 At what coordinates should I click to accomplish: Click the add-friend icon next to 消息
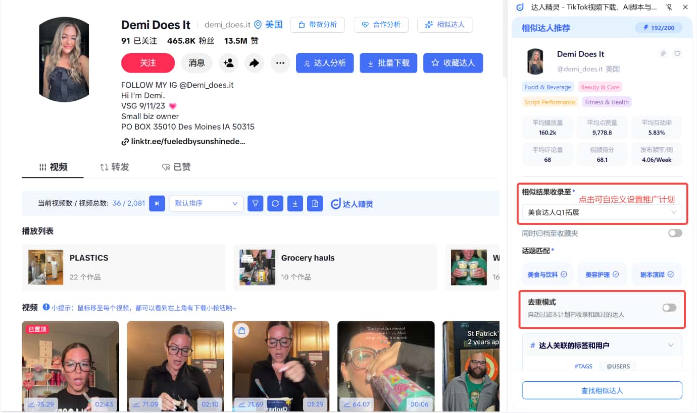coord(228,63)
